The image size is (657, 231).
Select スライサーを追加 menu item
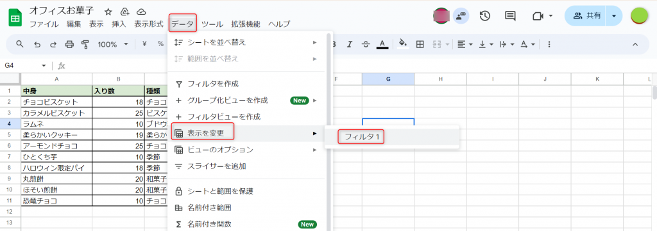pyautogui.click(x=246, y=166)
